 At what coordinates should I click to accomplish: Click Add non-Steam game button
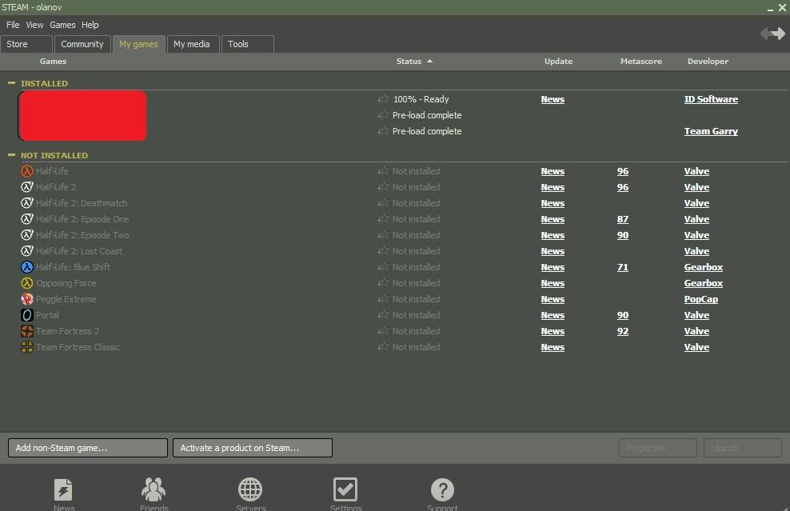click(x=88, y=448)
